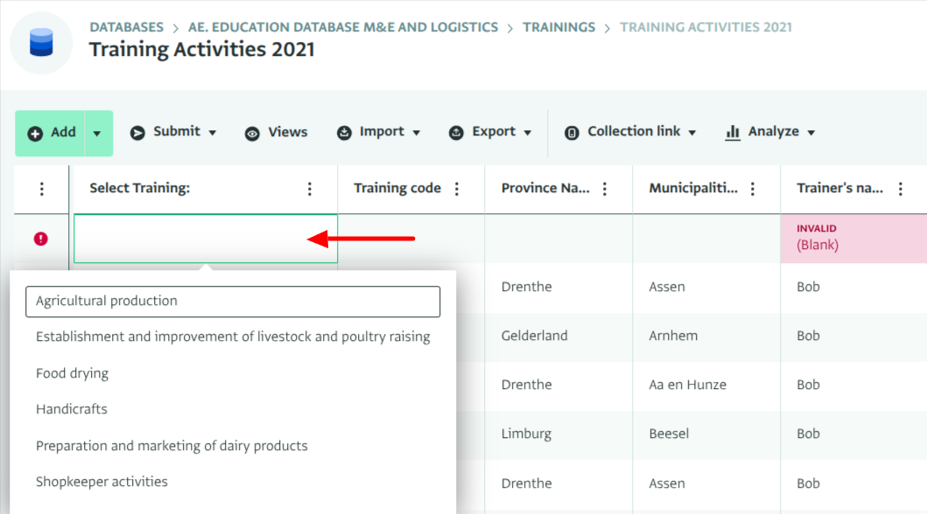Open the Views panel with eye icon
This screenshot has height=514, width=927.
[x=276, y=132]
